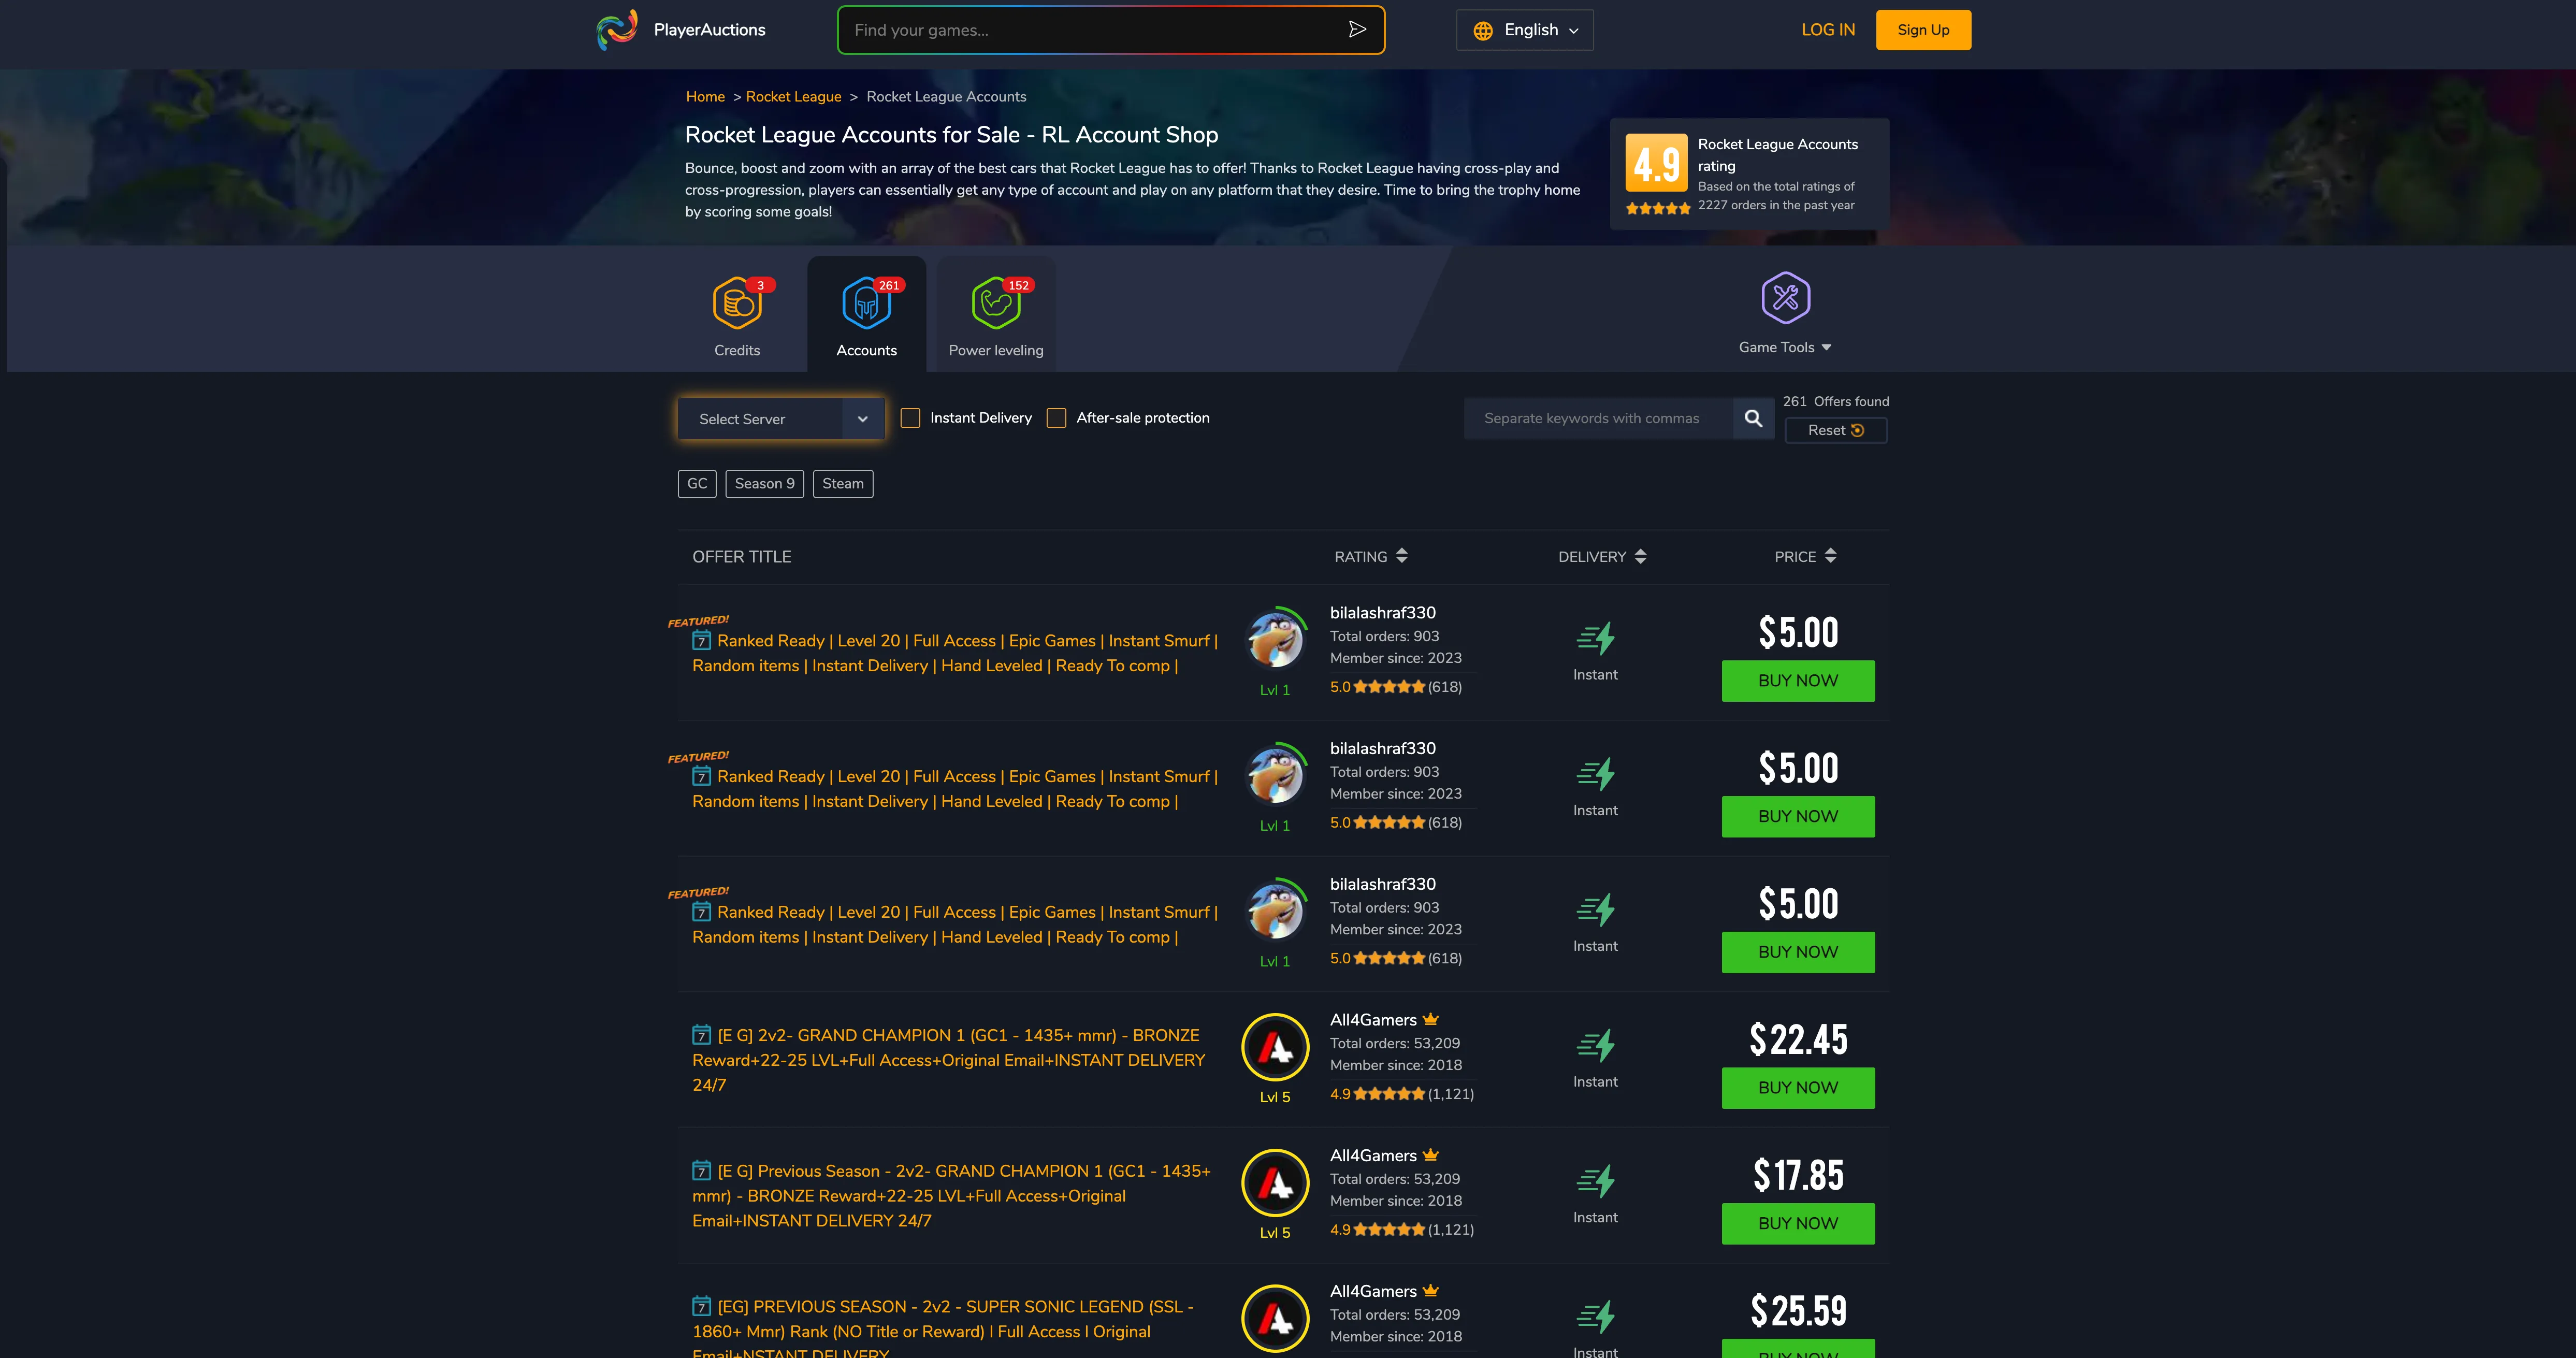The width and height of the screenshot is (2576, 1358).
Task: Sort offers by the PRICE column
Action: (1805, 556)
